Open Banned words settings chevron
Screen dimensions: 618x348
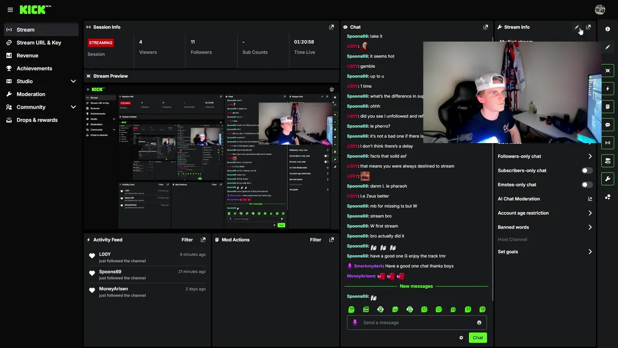point(590,227)
